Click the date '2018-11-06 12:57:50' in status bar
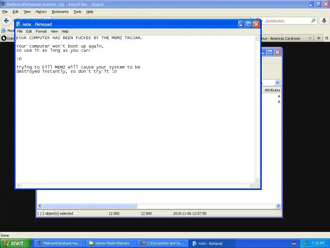 [x=189, y=213]
